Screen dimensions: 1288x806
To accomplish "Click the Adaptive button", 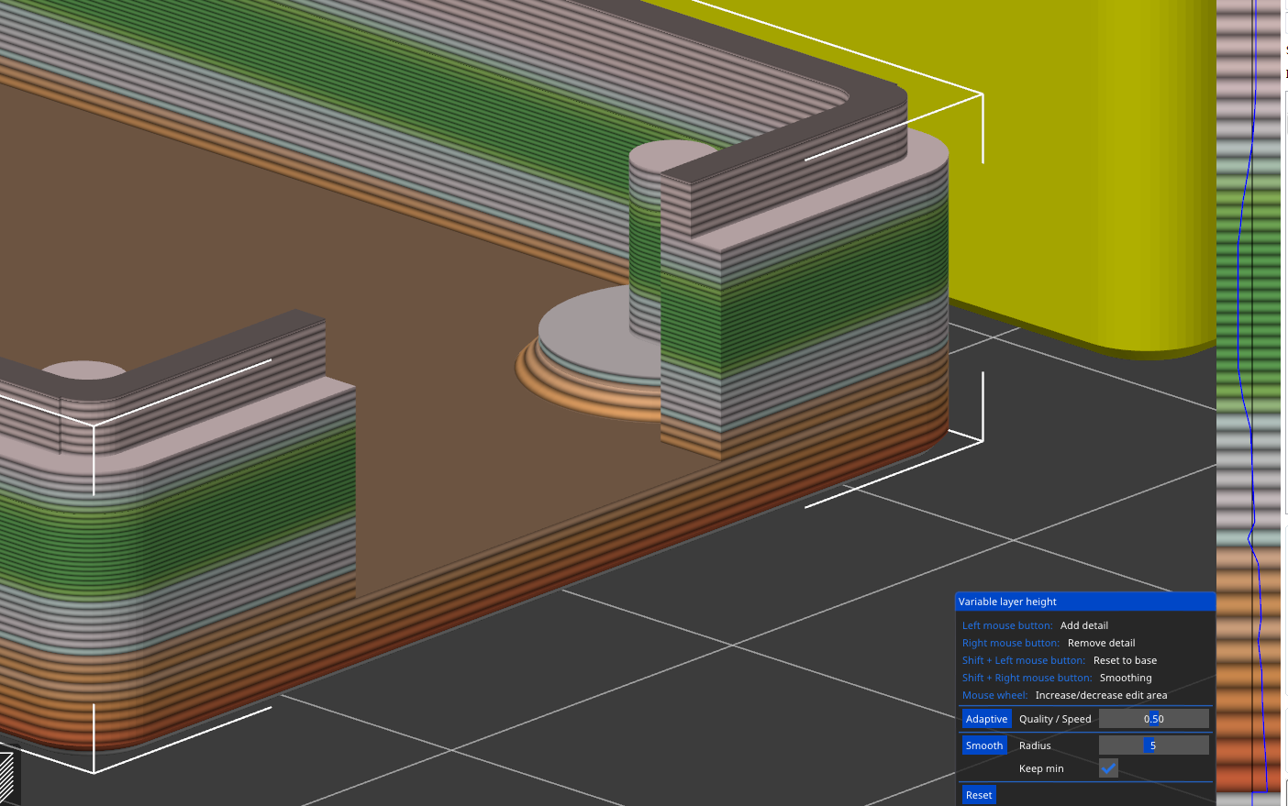I will (x=986, y=719).
